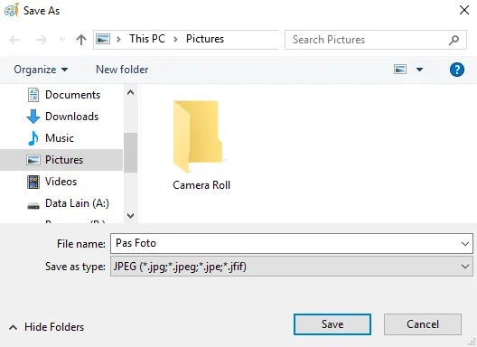Collapse the pane with Hide Folders
The width and height of the screenshot is (477, 347).
tap(46, 327)
